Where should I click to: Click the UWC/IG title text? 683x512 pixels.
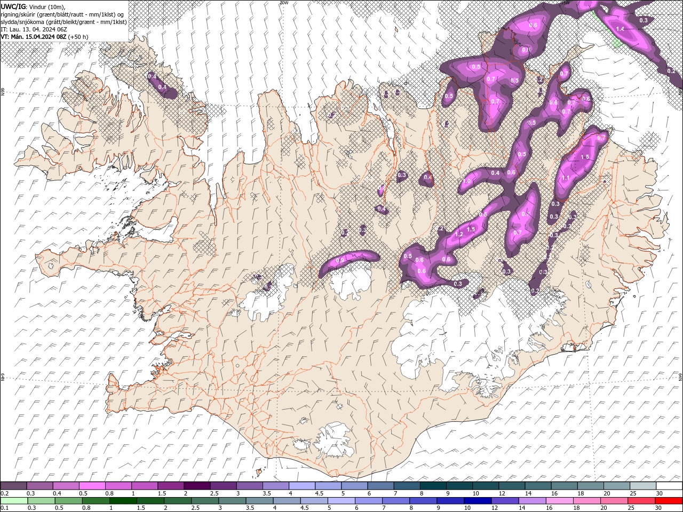(12, 6)
